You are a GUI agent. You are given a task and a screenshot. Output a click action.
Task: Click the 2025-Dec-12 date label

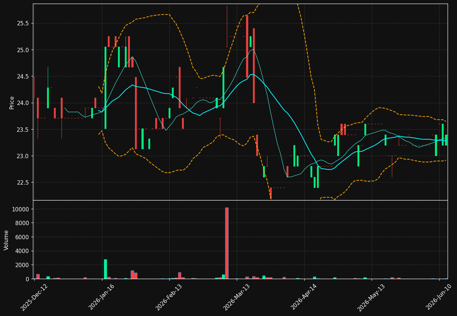pyautogui.click(x=34, y=297)
